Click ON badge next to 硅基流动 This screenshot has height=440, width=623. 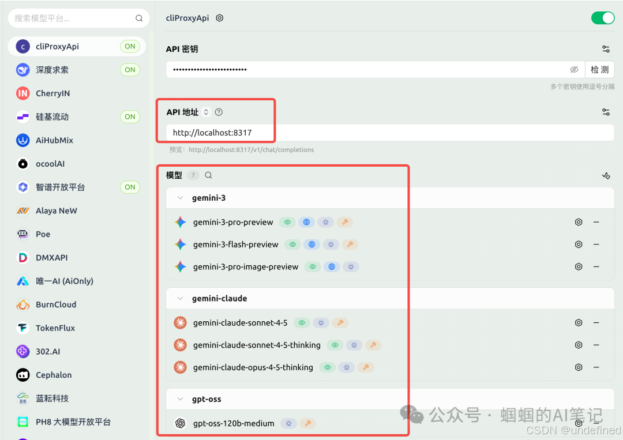(130, 116)
